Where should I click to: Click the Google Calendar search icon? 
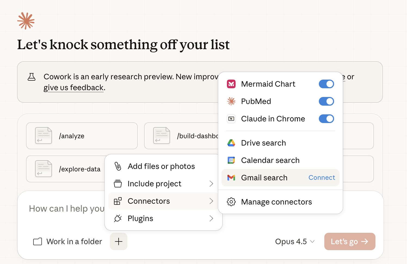click(x=231, y=160)
